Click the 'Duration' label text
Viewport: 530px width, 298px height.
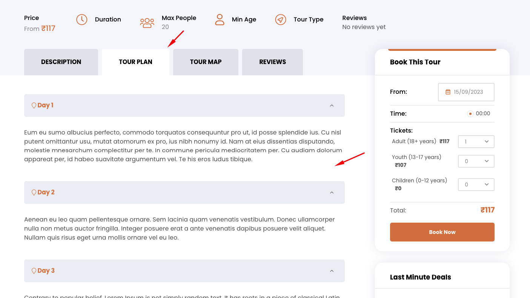108,20
